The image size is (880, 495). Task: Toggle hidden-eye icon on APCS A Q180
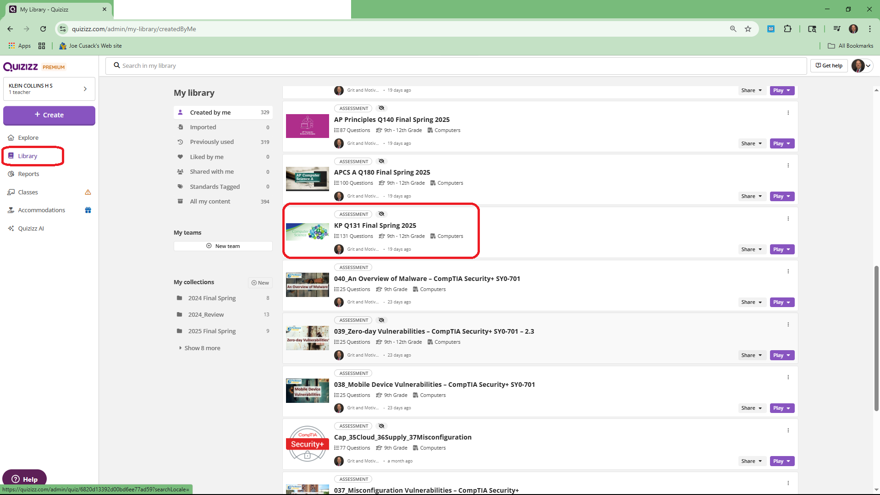click(381, 161)
